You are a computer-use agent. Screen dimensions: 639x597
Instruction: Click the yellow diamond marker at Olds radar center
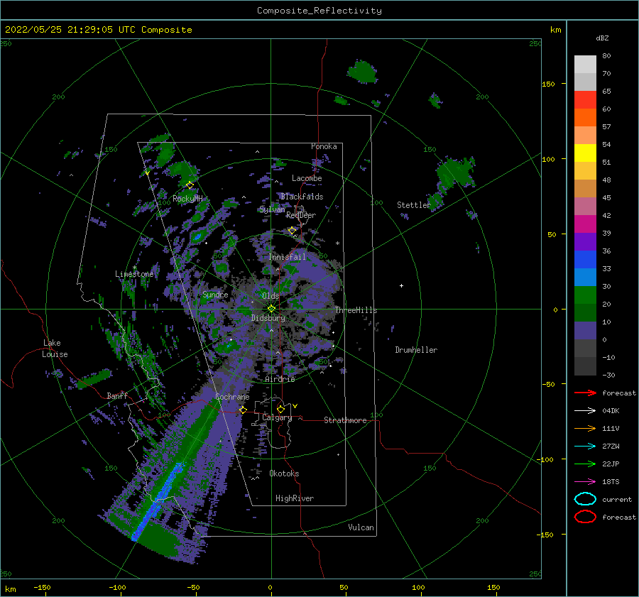tap(271, 309)
